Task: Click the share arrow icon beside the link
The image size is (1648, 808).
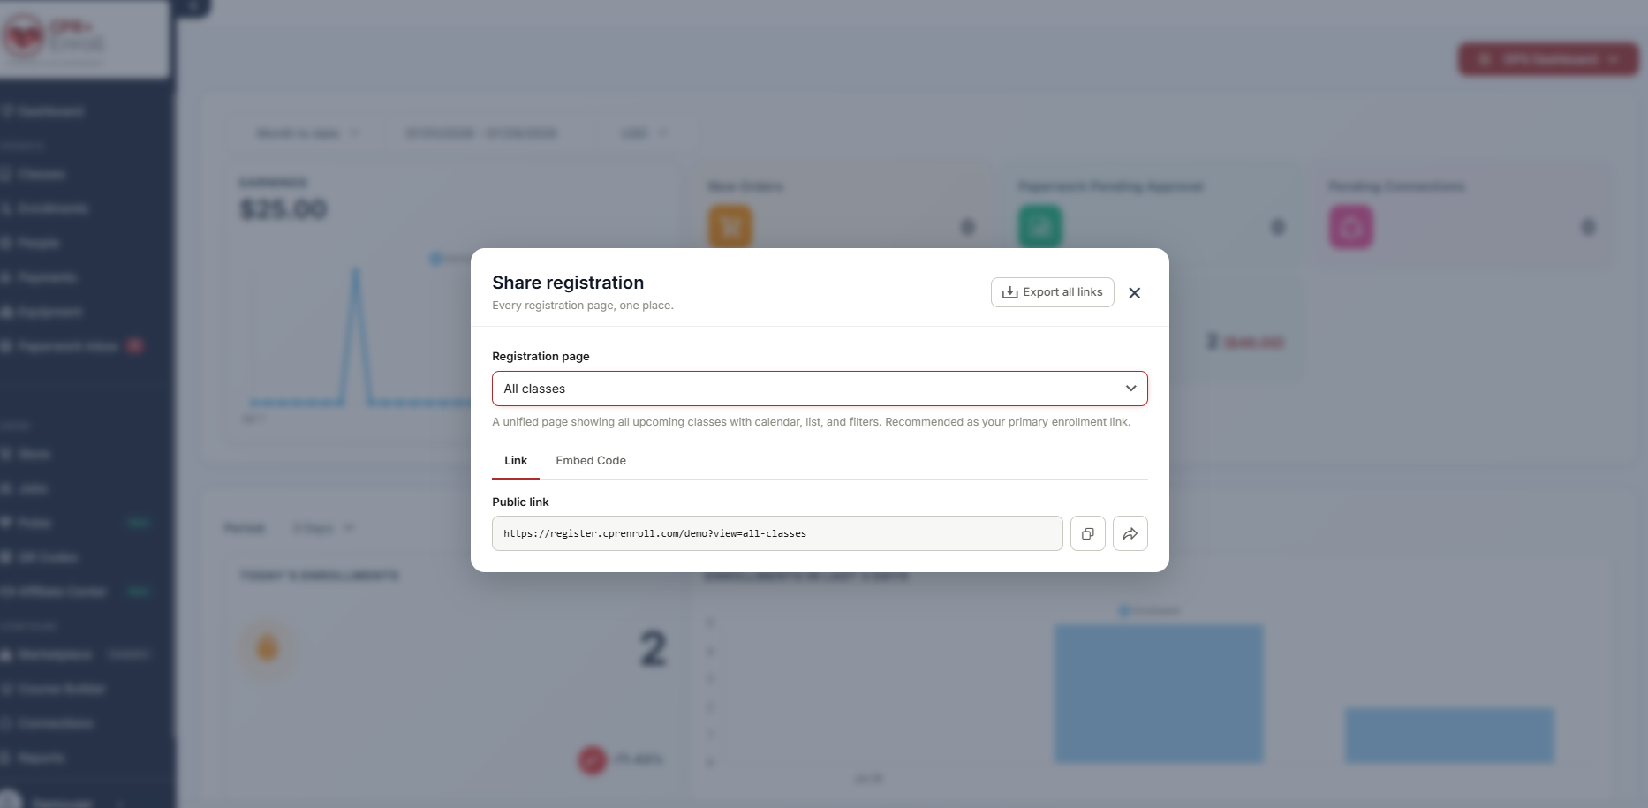Action: pyautogui.click(x=1130, y=533)
